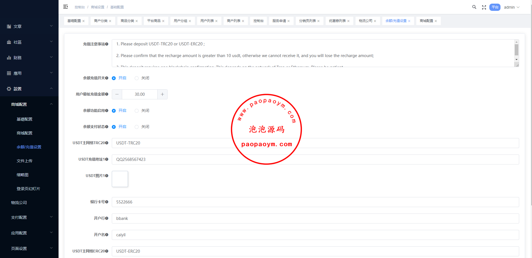
Task: Click the info icon beside 充值注意事项
Action: (x=107, y=44)
